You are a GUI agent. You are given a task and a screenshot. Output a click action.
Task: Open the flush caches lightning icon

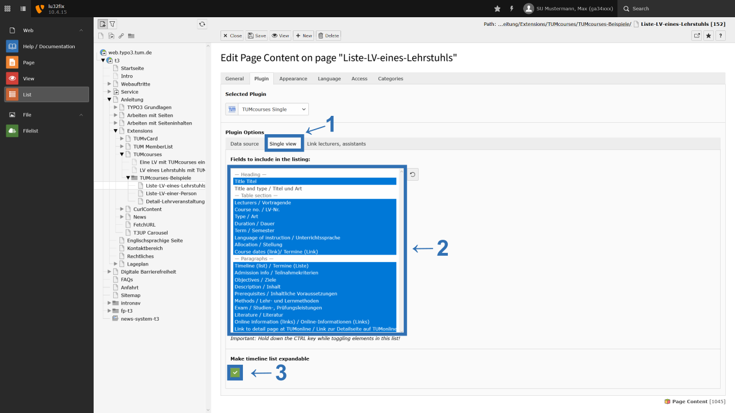[512, 9]
